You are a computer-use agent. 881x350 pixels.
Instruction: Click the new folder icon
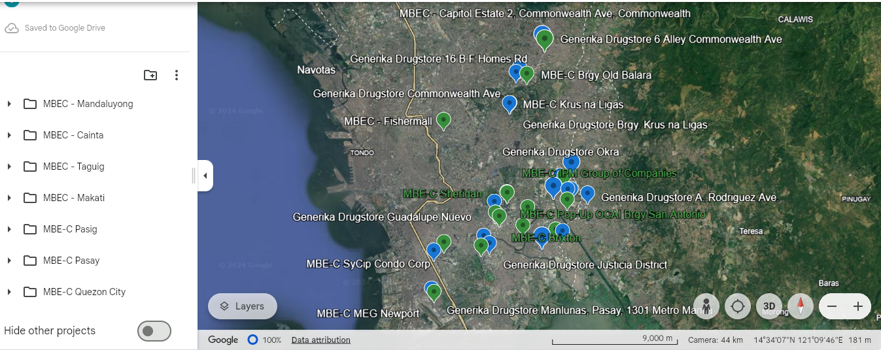[x=150, y=75]
